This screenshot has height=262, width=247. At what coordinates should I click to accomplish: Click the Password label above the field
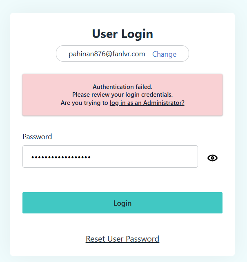(37, 137)
